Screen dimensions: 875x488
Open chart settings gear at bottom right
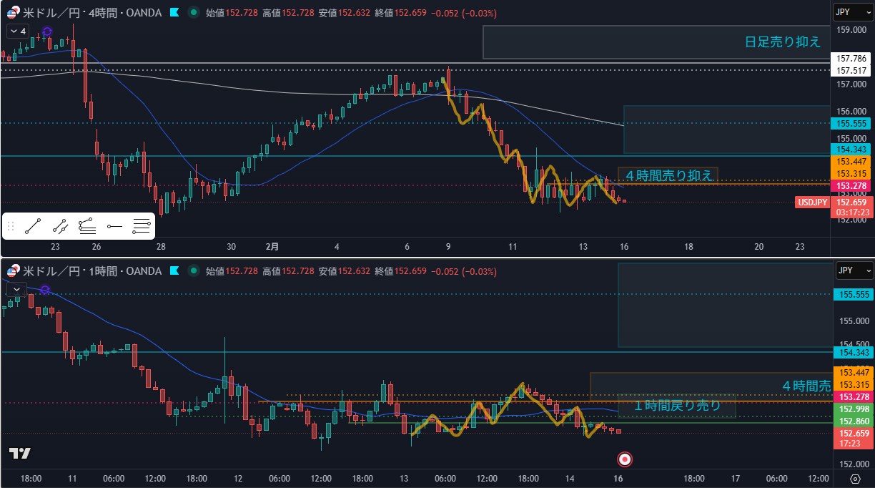pos(856,479)
